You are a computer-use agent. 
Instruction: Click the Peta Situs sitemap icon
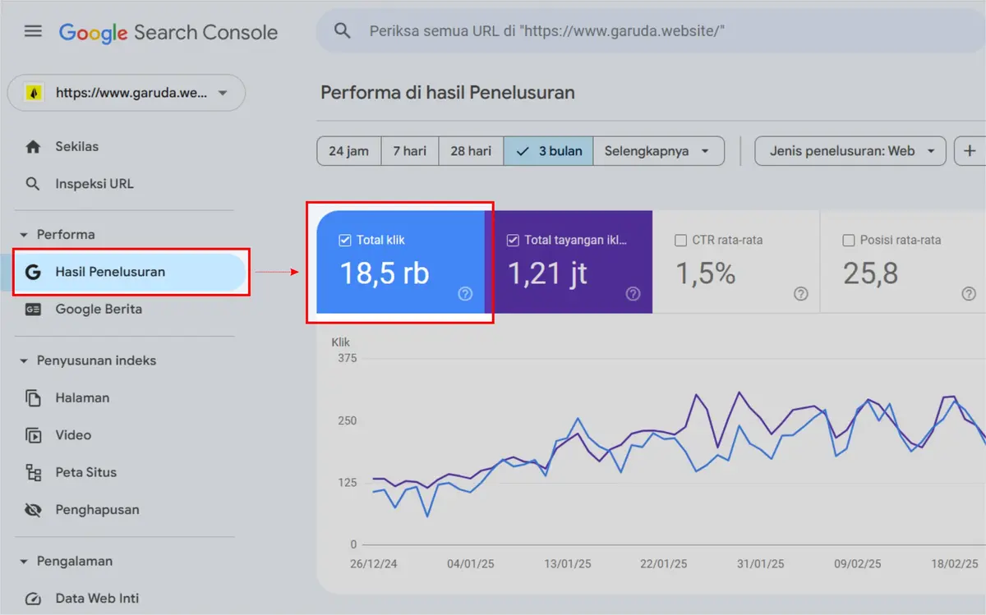coord(33,473)
